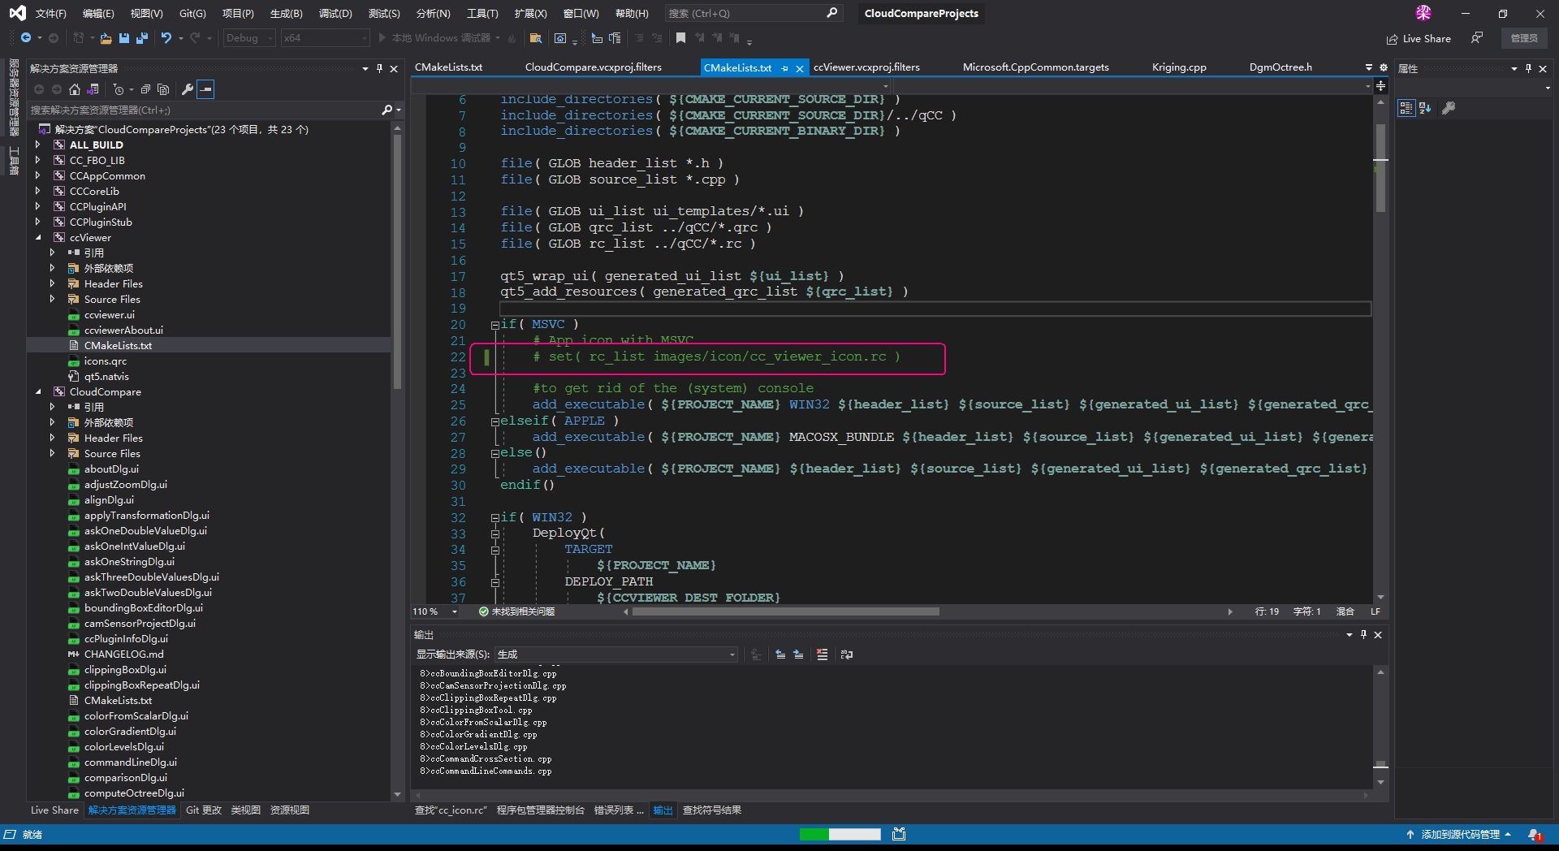Viewport: 1559px width, 851px height.
Task: Toggle categorized view in Properties panel
Action: click(1406, 108)
